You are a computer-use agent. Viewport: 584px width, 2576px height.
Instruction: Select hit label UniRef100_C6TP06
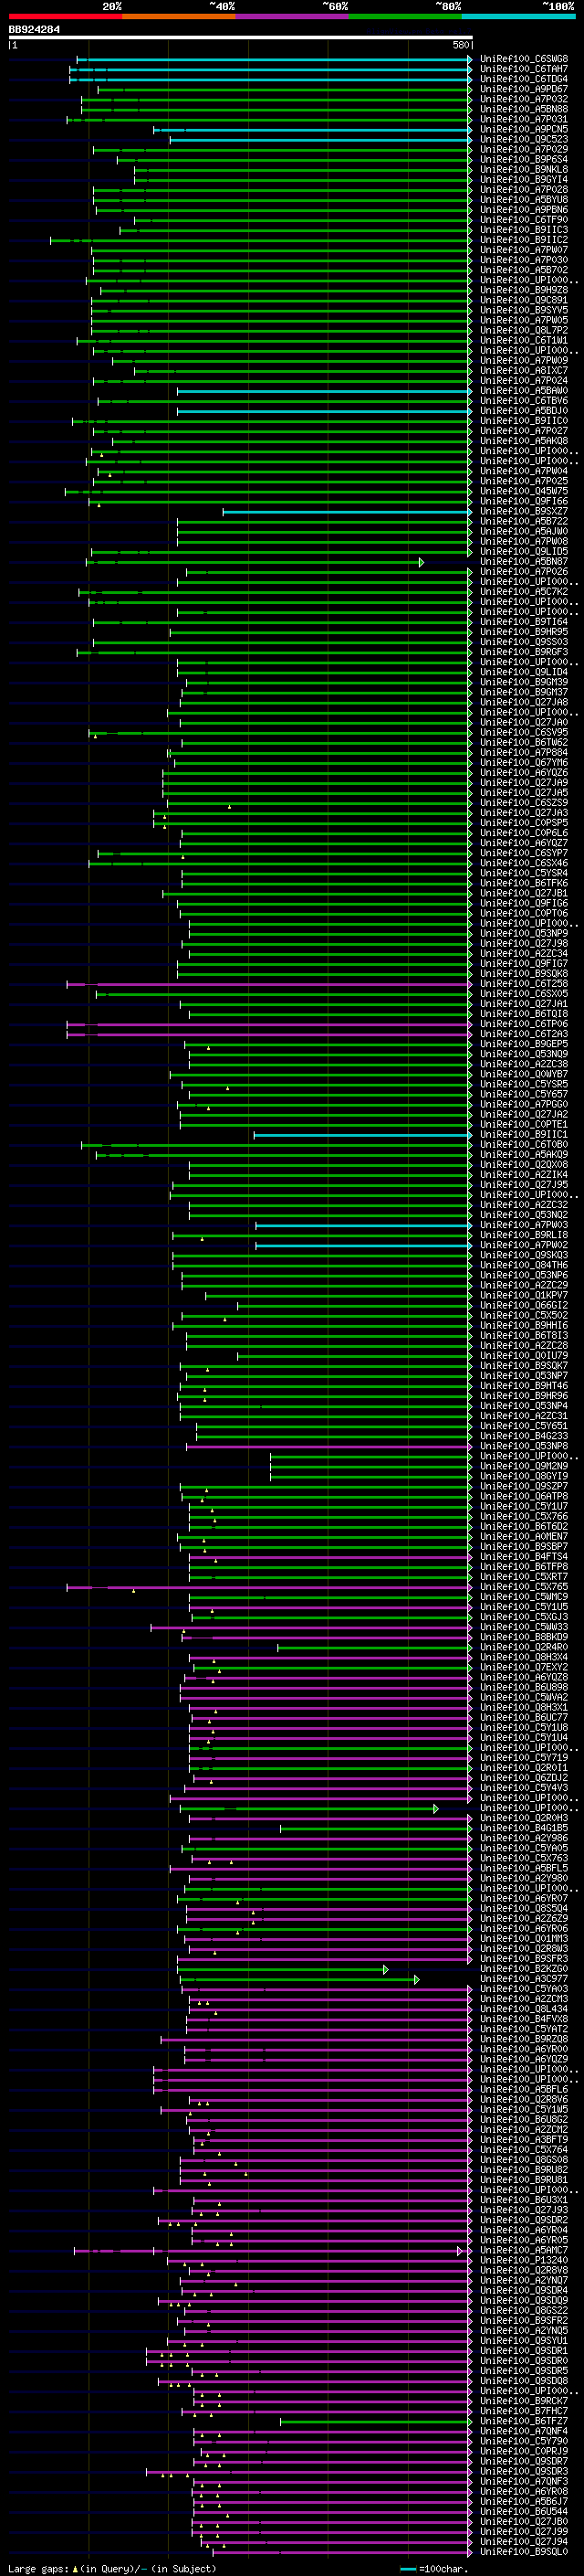point(523,1024)
